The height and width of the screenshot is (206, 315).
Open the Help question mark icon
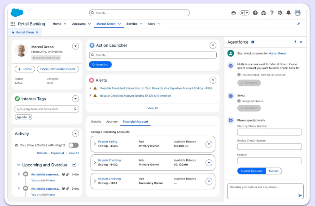pyautogui.click(x=272, y=13)
